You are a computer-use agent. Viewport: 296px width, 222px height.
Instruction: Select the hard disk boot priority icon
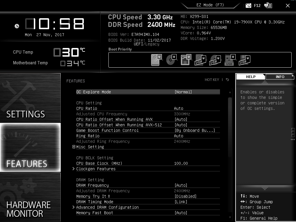(x=156, y=60)
